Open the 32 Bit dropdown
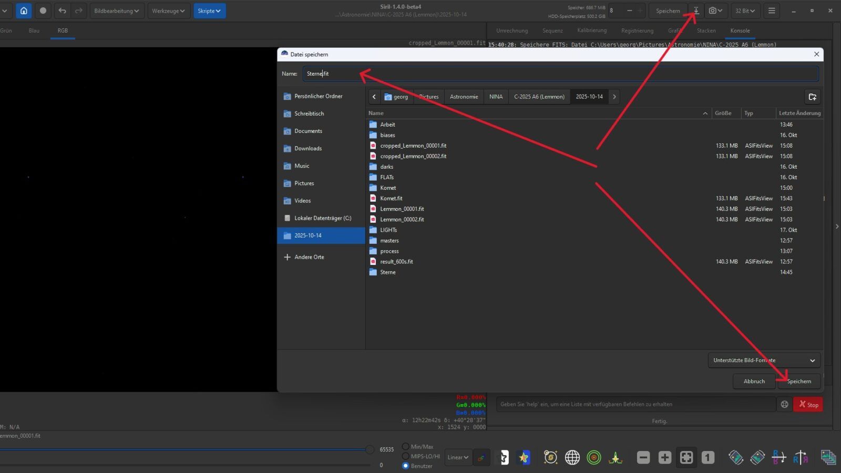 745,11
